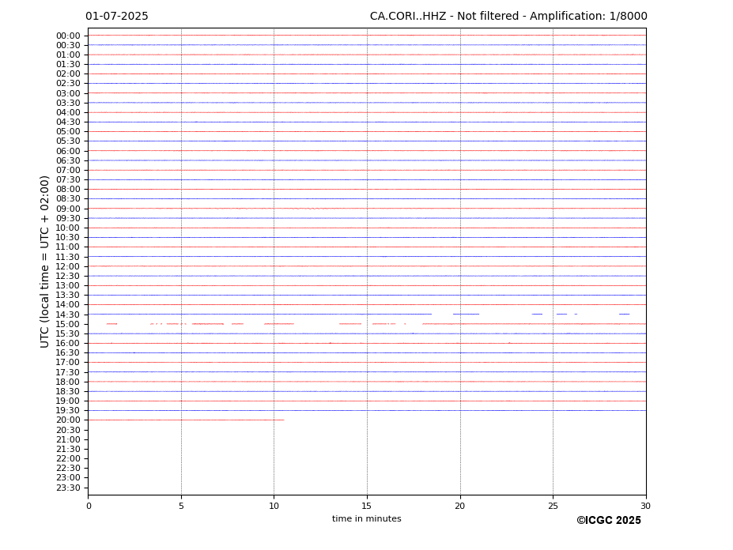This screenshot has width=733, height=550.
Task: Click the UTC local time axis label
Action: point(44,262)
